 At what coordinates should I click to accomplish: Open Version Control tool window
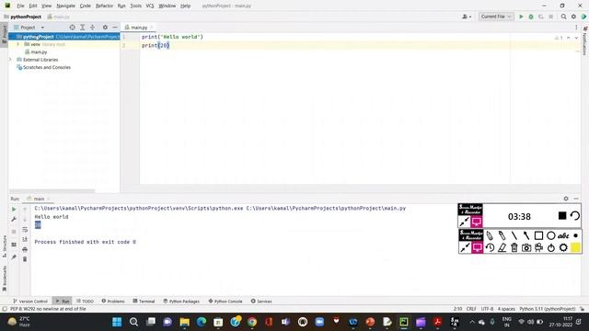click(30, 301)
